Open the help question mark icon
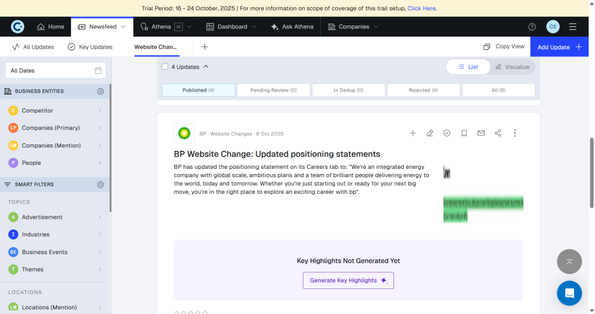The height and width of the screenshot is (314, 595). click(x=532, y=27)
